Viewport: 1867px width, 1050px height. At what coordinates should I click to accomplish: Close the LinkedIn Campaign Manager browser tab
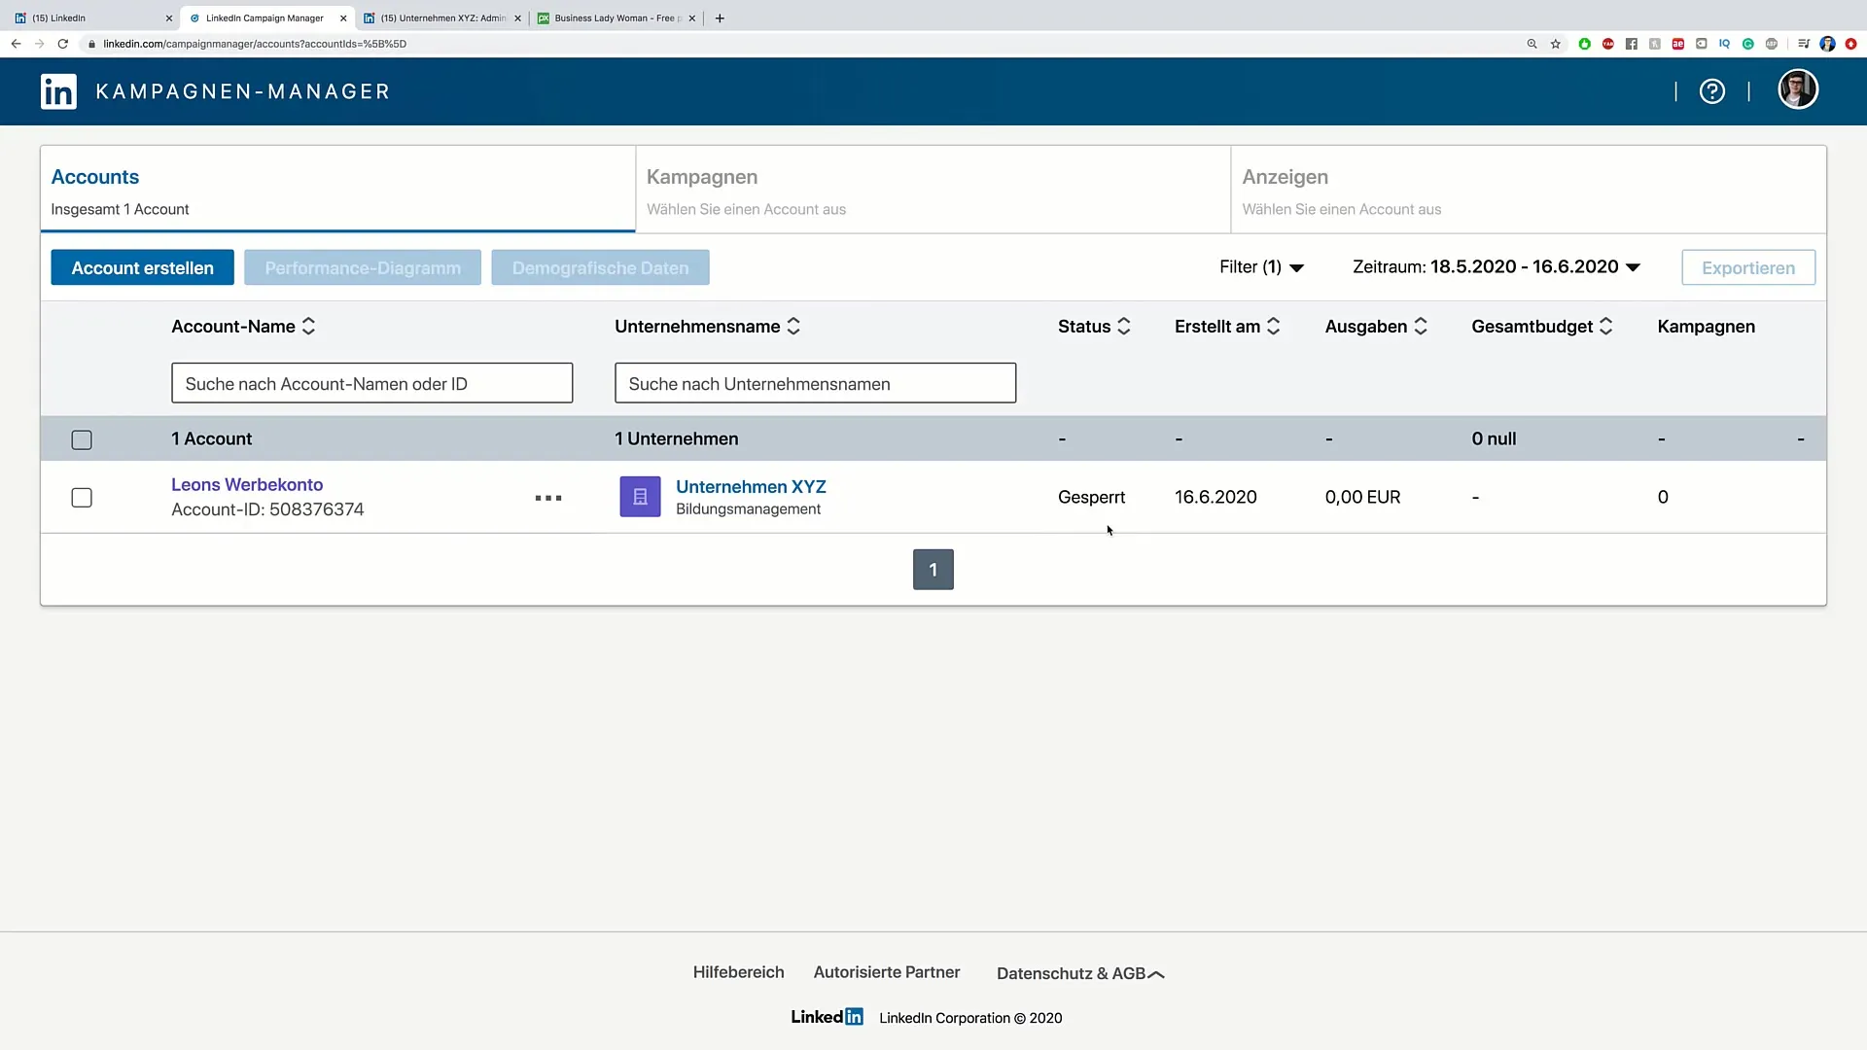coord(343,17)
